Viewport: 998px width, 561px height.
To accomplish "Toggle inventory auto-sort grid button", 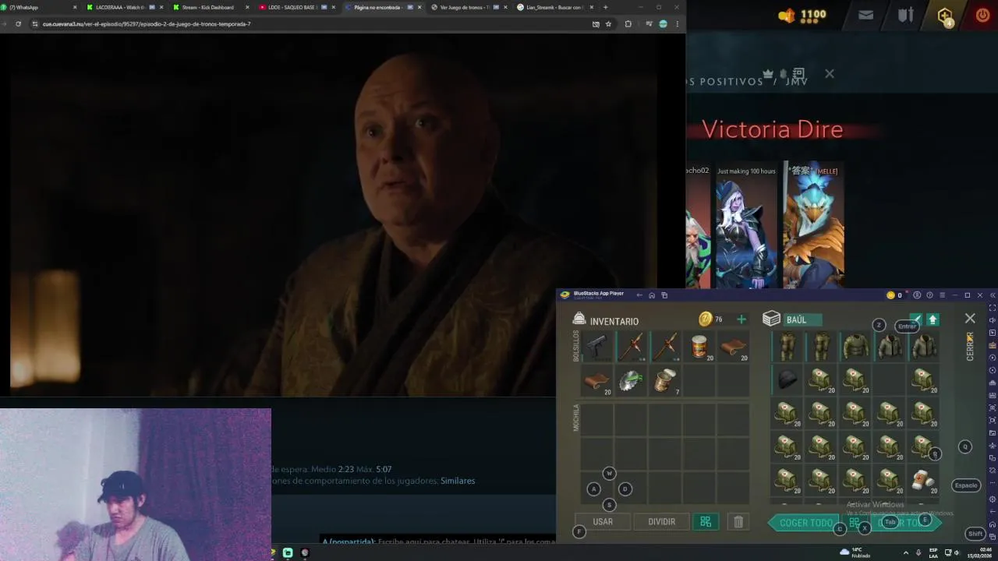I will [706, 522].
